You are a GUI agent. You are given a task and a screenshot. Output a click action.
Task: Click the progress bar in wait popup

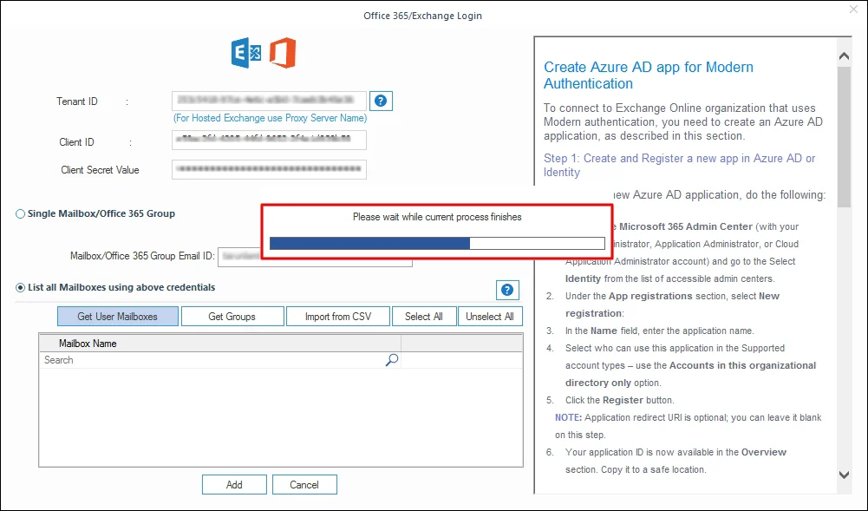[437, 243]
